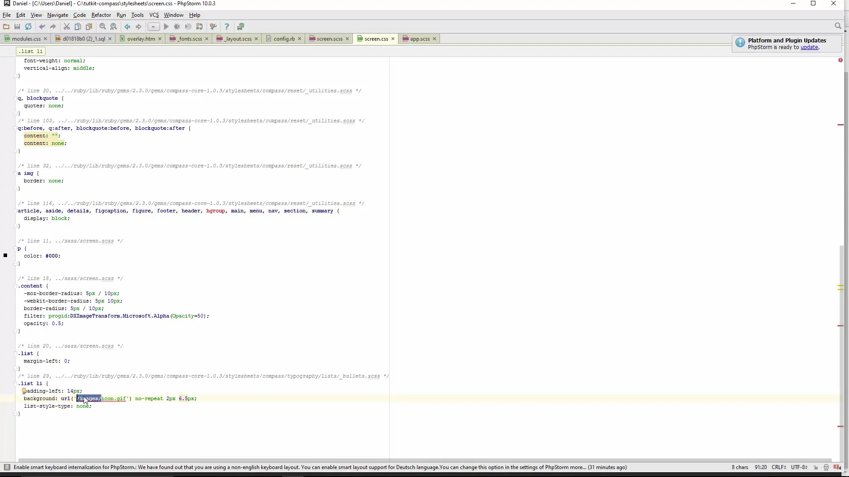The height and width of the screenshot is (477, 849).
Task: Toggle read-only lock icon in status bar
Action: click(816, 467)
